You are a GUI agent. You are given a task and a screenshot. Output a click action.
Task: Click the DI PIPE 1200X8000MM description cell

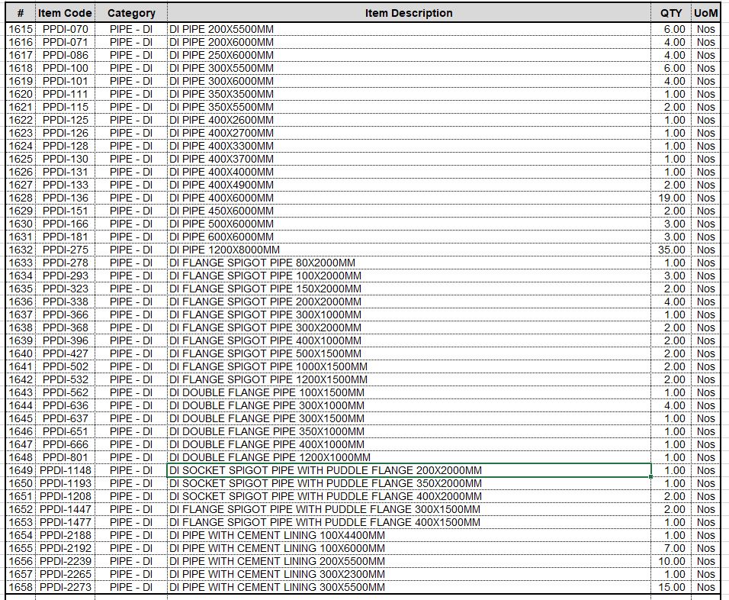click(224, 250)
